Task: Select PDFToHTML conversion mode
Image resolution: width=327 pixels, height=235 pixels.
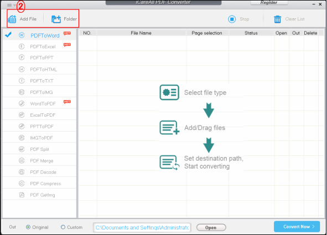Action: click(40, 69)
